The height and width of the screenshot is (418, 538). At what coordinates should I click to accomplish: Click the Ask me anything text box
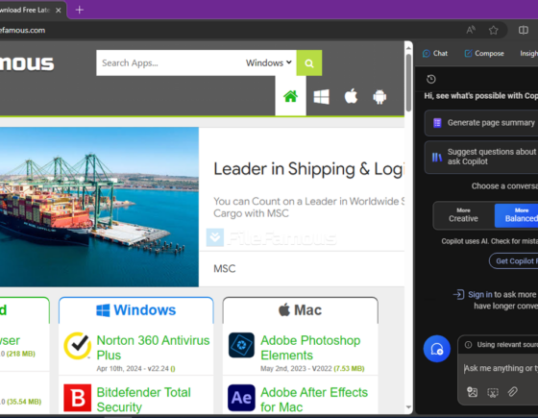pyautogui.click(x=501, y=368)
